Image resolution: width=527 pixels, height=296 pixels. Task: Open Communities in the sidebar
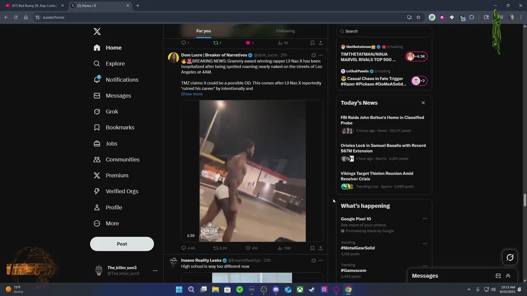click(x=117, y=160)
